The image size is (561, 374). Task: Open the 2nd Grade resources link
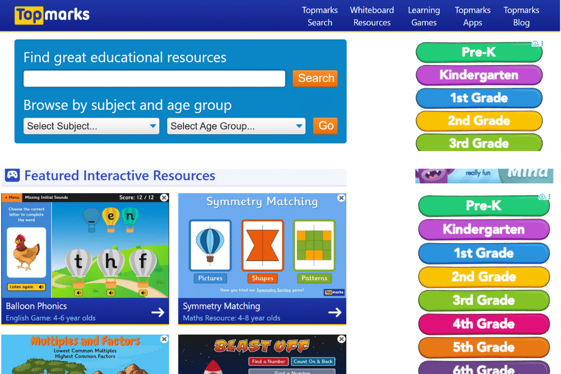pyautogui.click(x=479, y=120)
